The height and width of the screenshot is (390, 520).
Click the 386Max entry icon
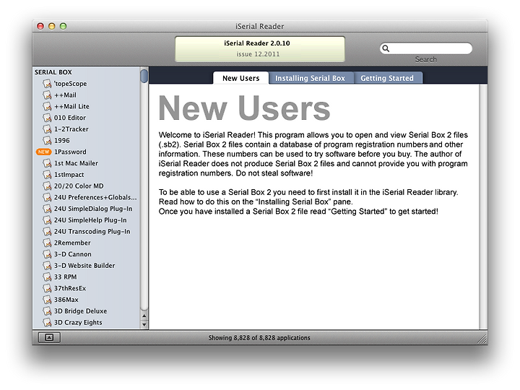(47, 300)
